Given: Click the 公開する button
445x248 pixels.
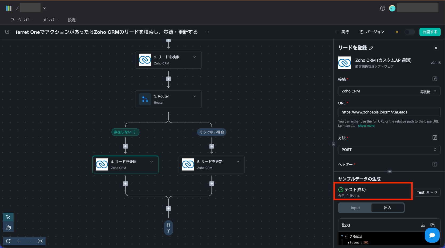Looking at the screenshot, I should coord(430,32).
